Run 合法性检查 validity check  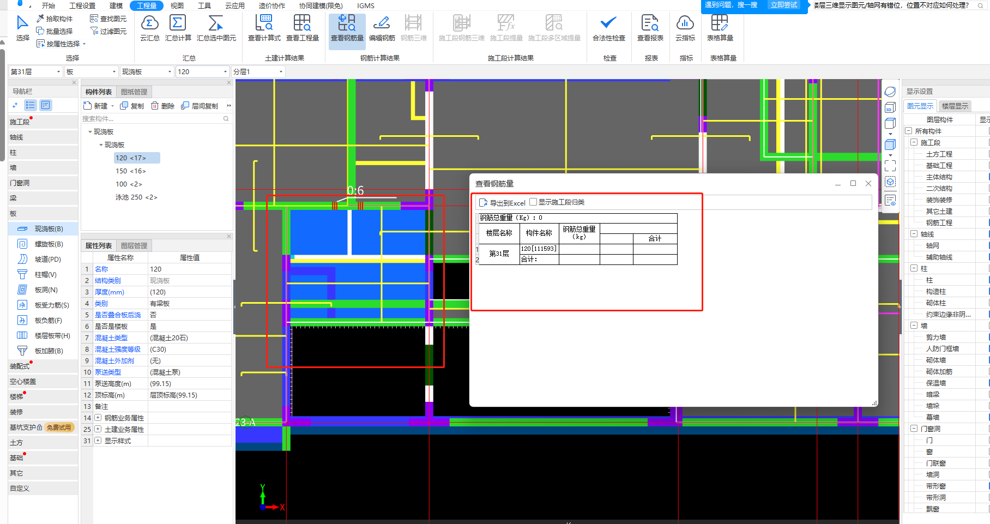tap(609, 28)
